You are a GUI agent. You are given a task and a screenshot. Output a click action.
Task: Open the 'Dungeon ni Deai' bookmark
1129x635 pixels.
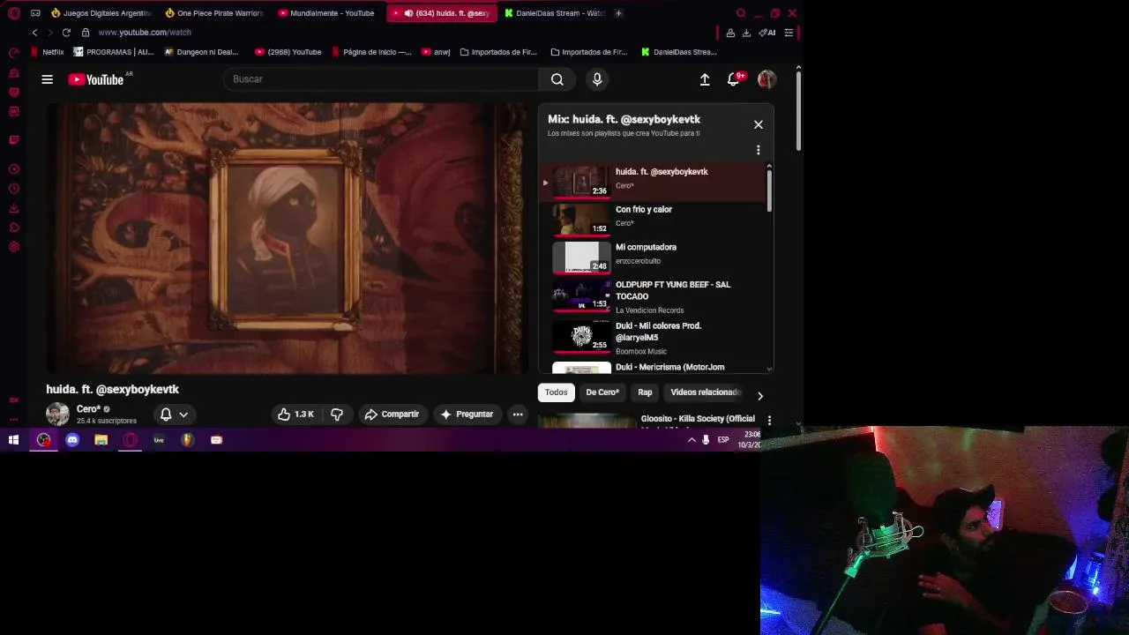click(202, 52)
